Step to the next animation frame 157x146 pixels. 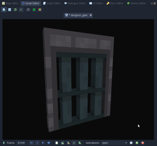[x=43, y=143]
